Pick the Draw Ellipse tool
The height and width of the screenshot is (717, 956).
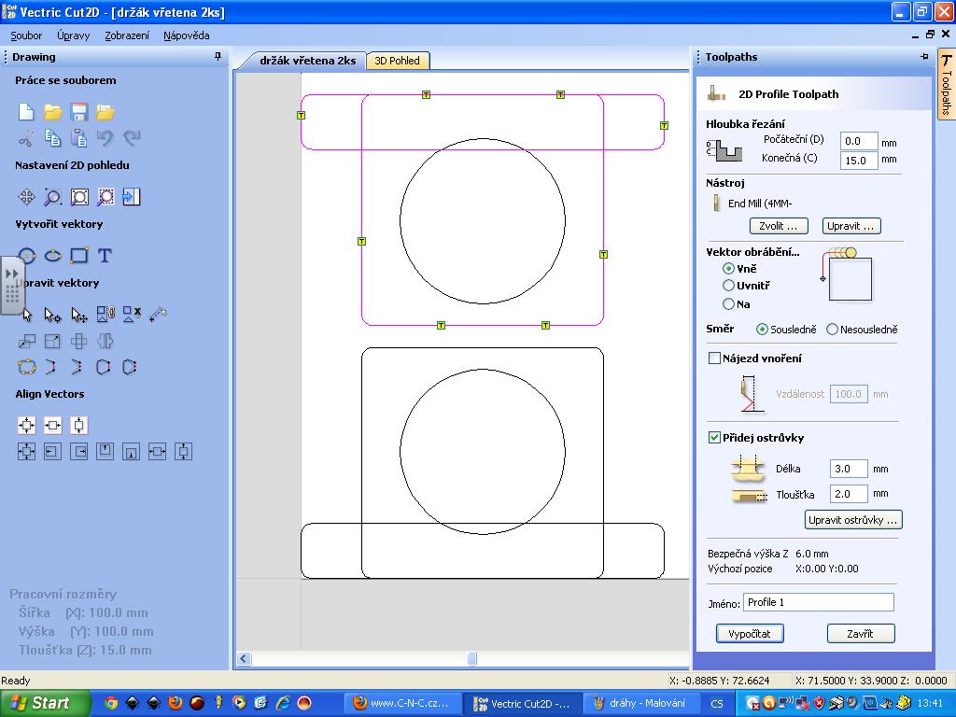tap(53, 256)
